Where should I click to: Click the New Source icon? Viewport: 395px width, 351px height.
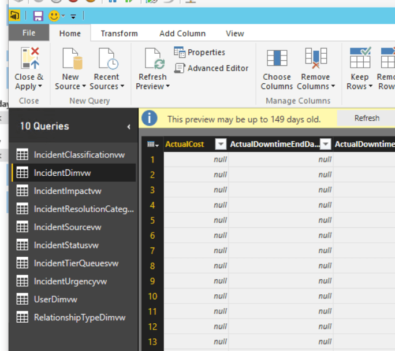click(70, 60)
